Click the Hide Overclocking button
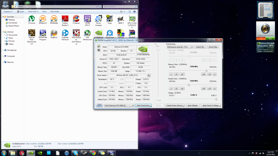 coord(143,105)
